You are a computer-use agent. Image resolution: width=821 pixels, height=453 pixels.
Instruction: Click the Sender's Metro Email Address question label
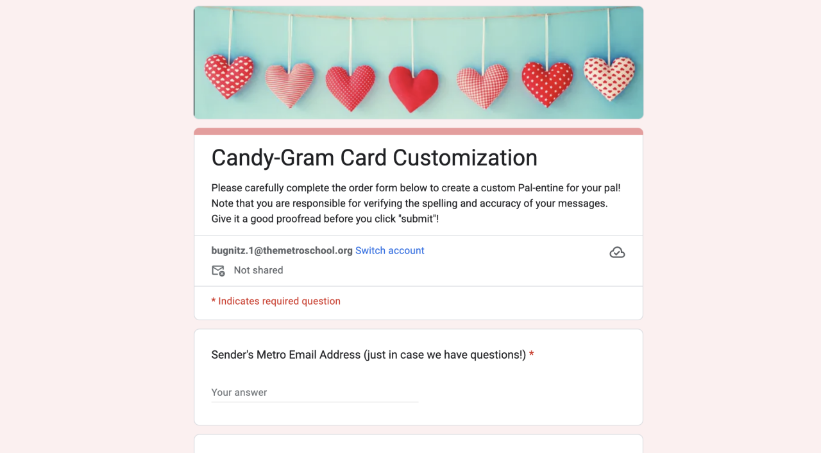click(x=368, y=355)
